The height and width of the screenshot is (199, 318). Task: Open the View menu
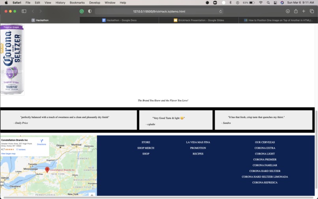click(48, 3)
